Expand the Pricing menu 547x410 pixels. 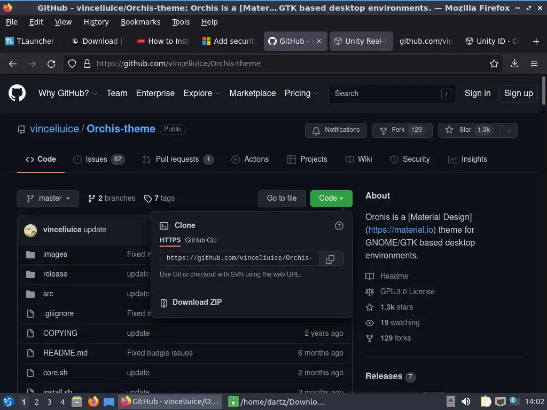click(x=302, y=93)
